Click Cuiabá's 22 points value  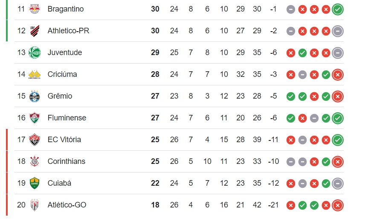pyautogui.click(x=155, y=183)
